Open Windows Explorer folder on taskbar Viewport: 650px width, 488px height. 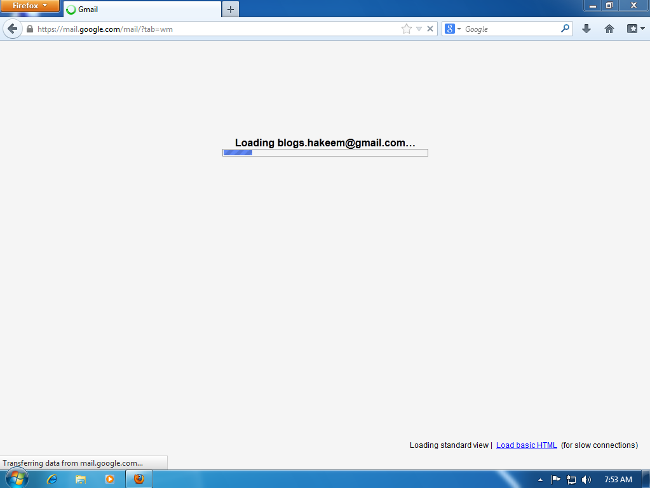pos(81,479)
